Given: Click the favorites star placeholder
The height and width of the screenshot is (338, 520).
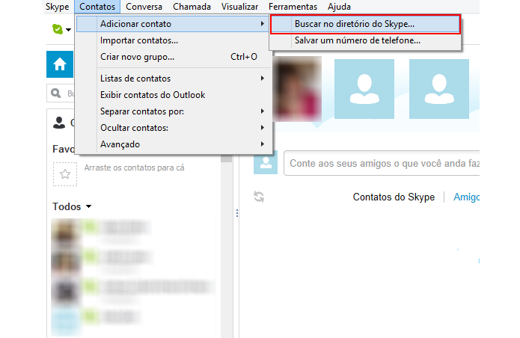Looking at the screenshot, I should 65,174.
